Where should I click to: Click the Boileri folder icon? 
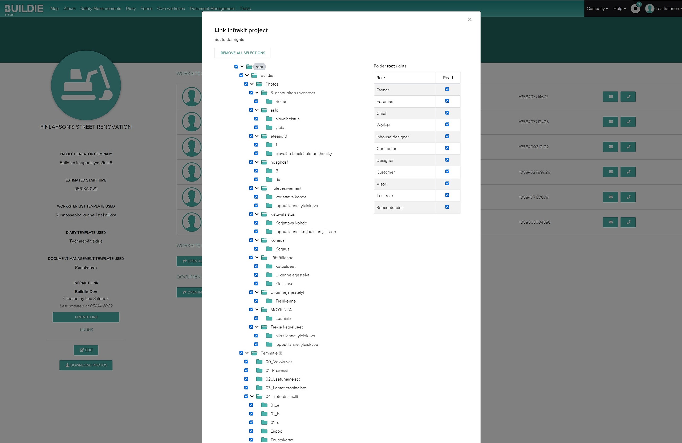tap(269, 102)
